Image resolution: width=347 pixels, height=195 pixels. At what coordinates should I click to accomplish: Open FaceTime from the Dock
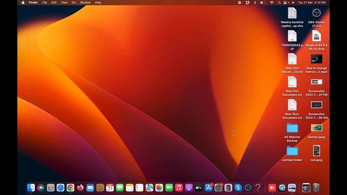pos(169,188)
